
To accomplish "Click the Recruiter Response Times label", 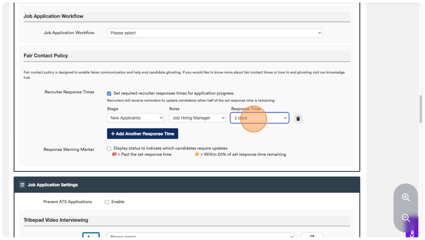I will tap(70, 92).
